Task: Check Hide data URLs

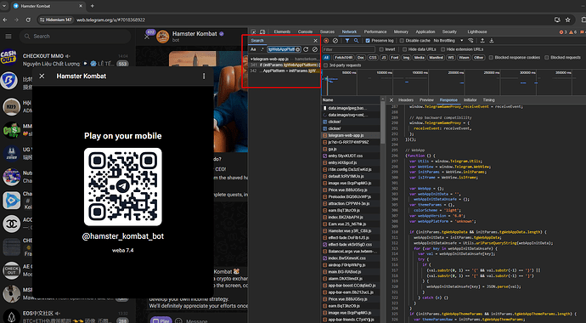Action: pyautogui.click(x=404, y=49)
